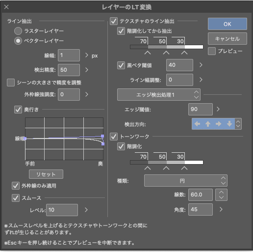
Task: Select the ベクターレイヤー radio button
Action: [18, 41]
